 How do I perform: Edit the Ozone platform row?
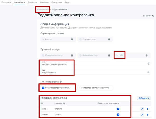(x=142, y=115)
